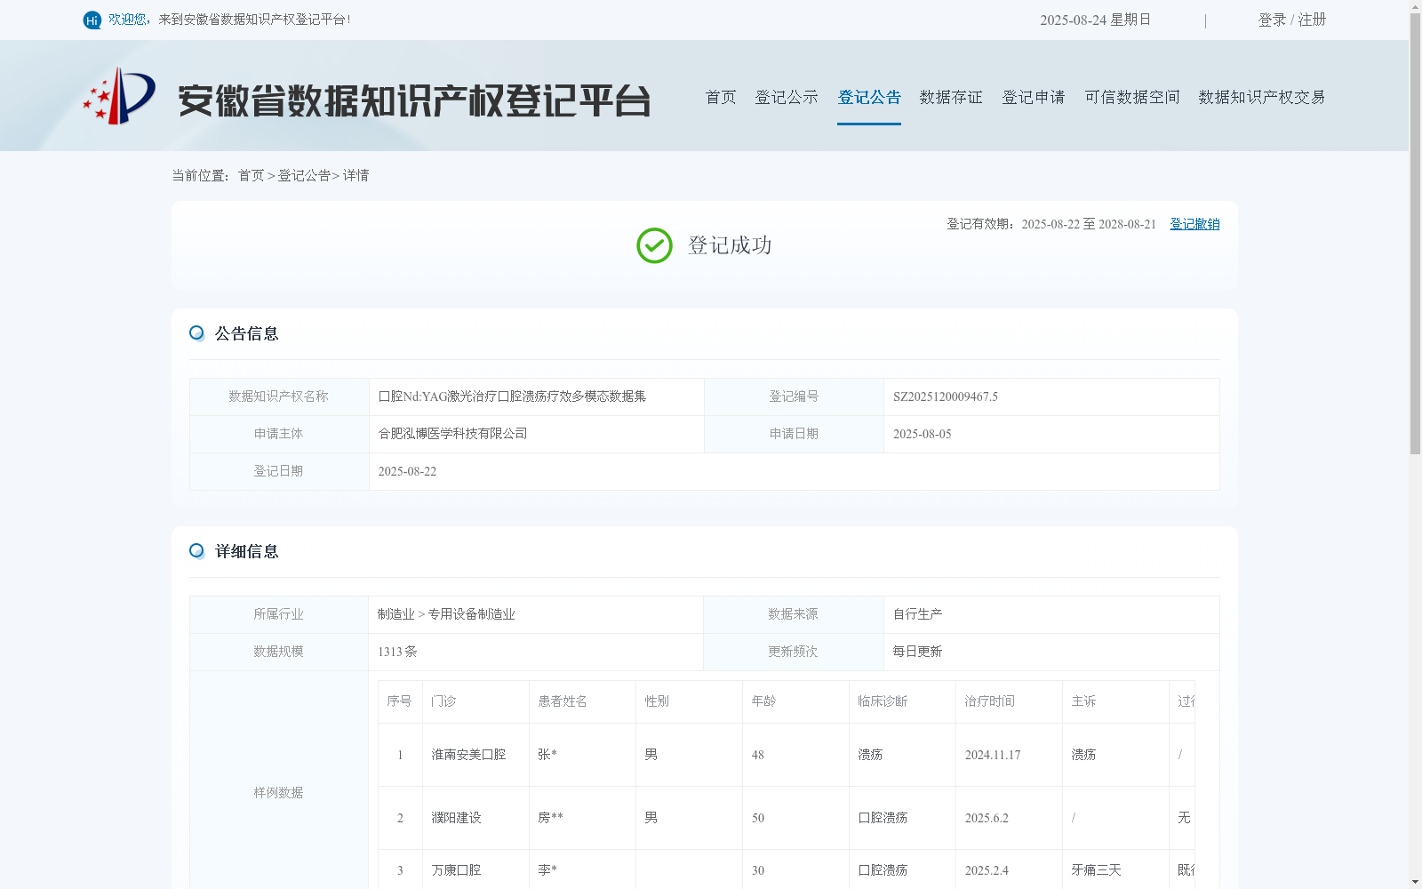
Task: Open the 首页 navigation menu
Action: [x=720, y=98]
